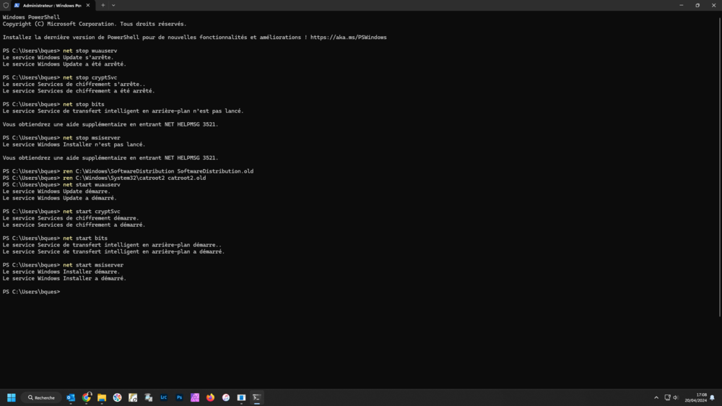The height and width of the screenshot is (406, 722).
Task: Restore down the Windows Terminal window
Action: click(697, 6)
